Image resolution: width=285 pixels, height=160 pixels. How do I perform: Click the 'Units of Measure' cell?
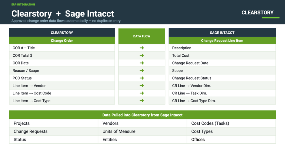[142, 131]
